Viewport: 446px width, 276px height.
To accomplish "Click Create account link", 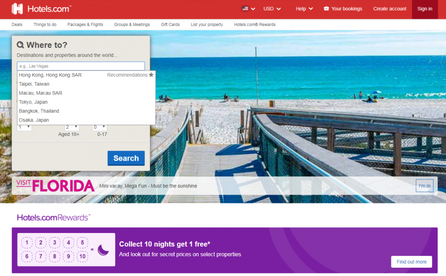I will (390, 9).
